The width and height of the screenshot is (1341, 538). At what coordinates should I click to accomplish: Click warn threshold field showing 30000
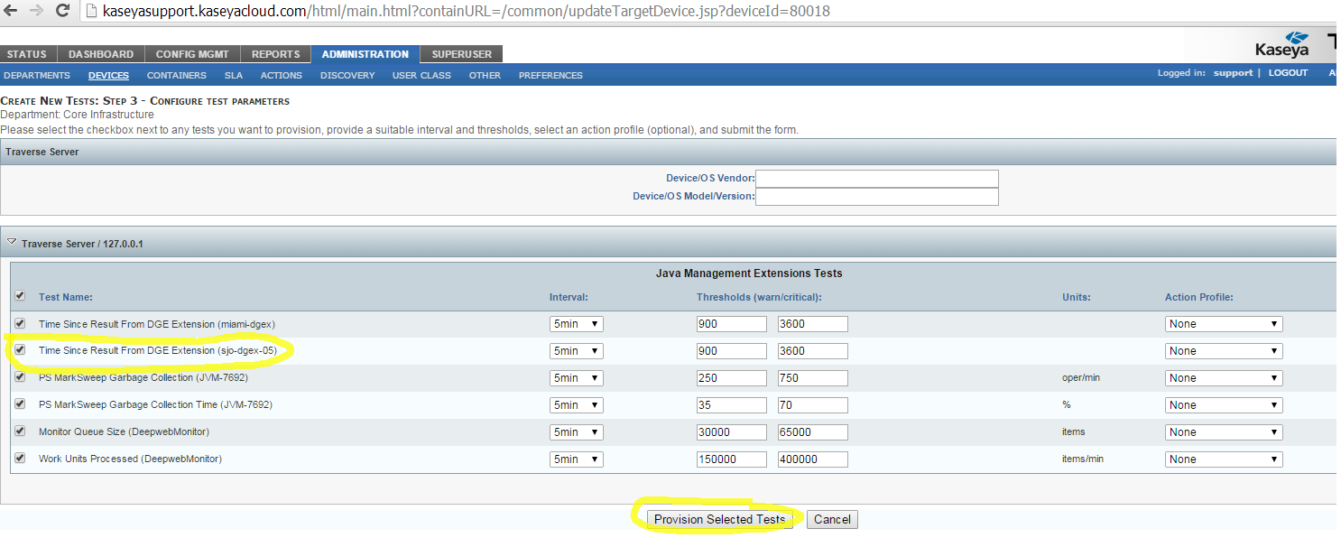[732, 432]
